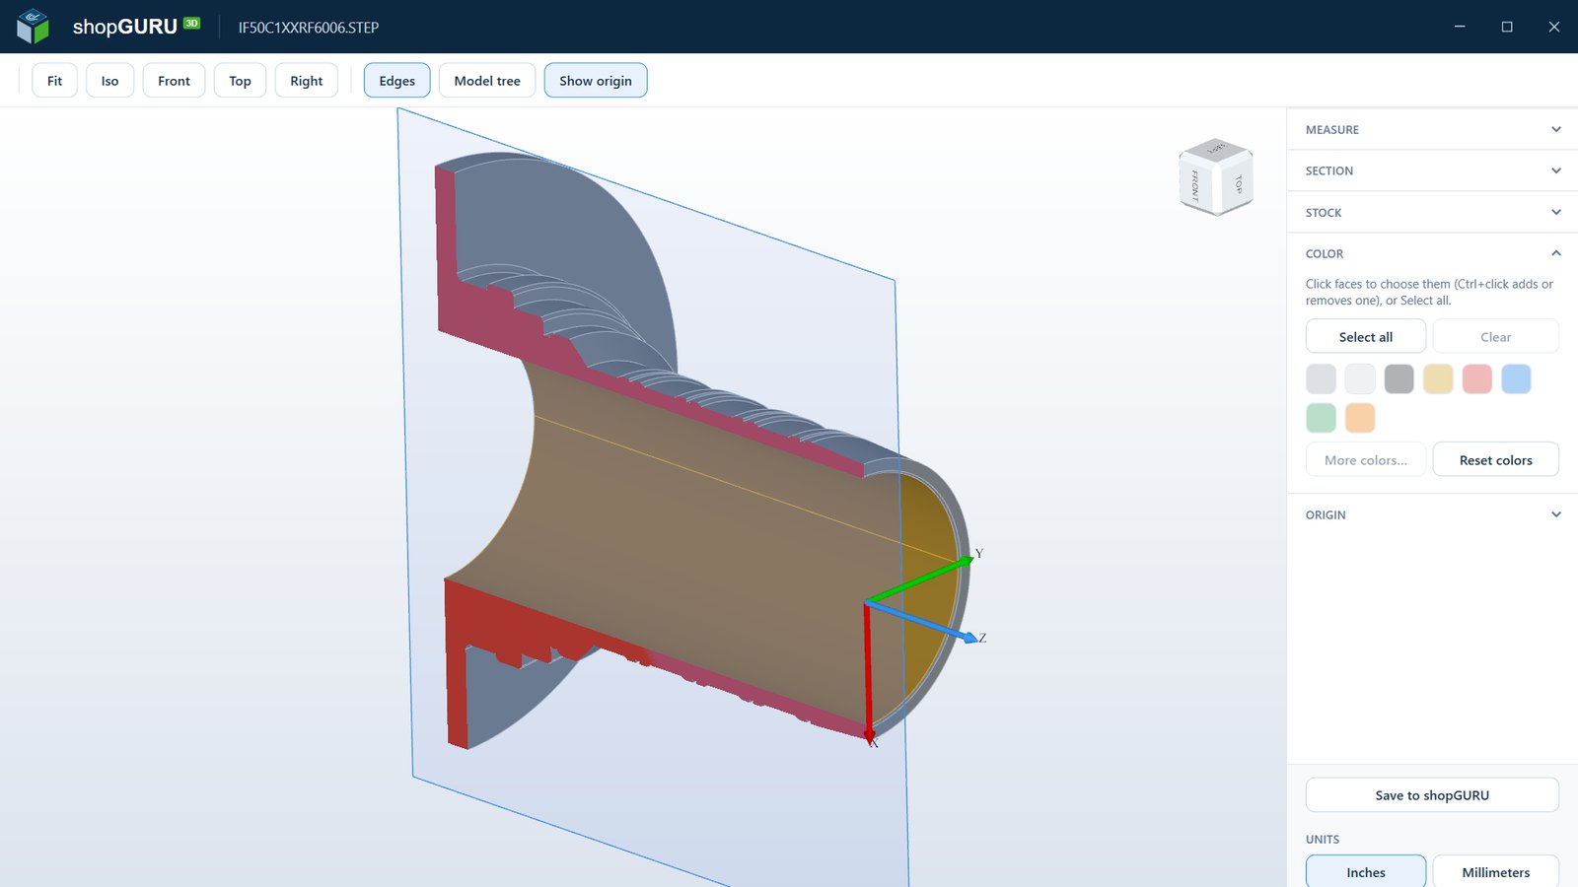Switch units to Millimeters

click(1496, 871)
